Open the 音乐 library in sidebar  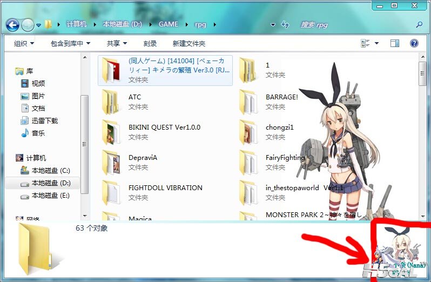tap(38, 133)
